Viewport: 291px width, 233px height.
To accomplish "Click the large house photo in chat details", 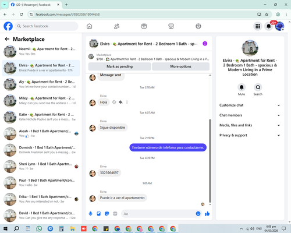I will coord(250,48).
